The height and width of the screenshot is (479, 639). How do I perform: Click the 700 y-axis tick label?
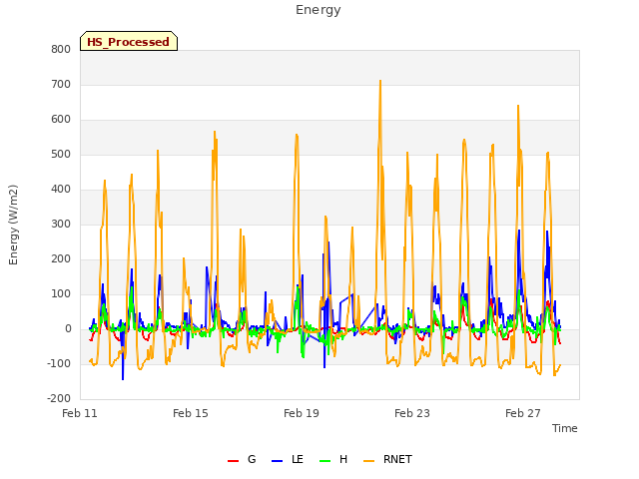tap(61, 84)
